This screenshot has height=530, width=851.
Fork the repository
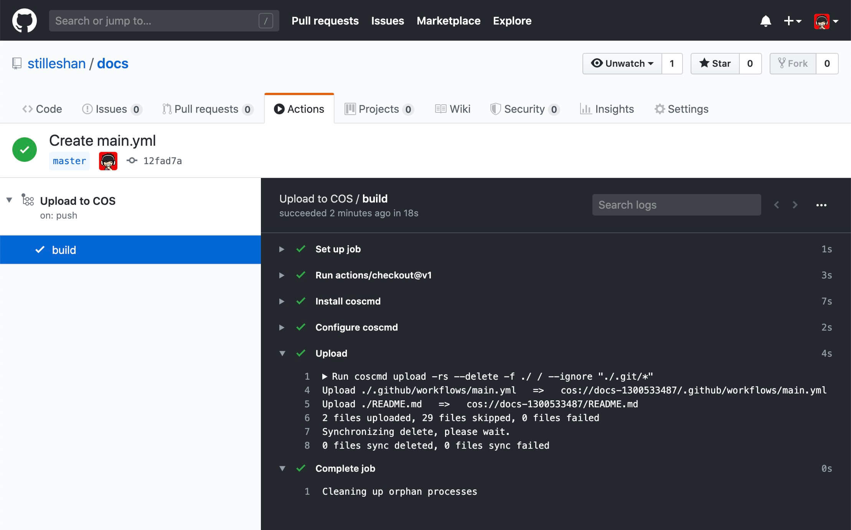click(793, 63)
